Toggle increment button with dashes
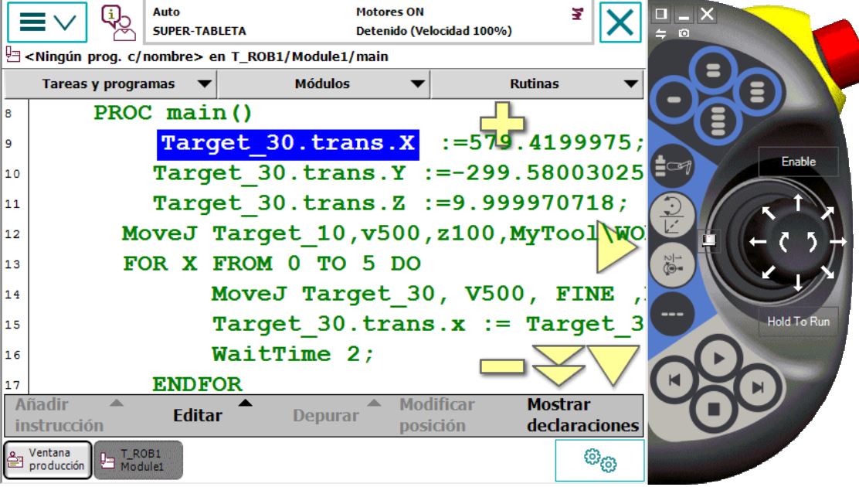This screenshot has height=487, width=859. coord(672,315)
